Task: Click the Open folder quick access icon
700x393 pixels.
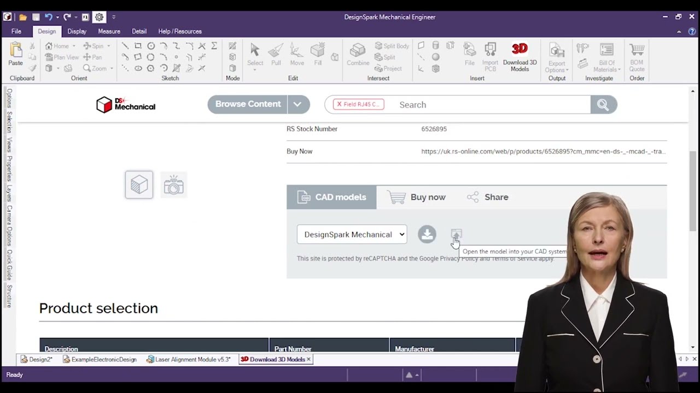Action: [x=22, y=17]
